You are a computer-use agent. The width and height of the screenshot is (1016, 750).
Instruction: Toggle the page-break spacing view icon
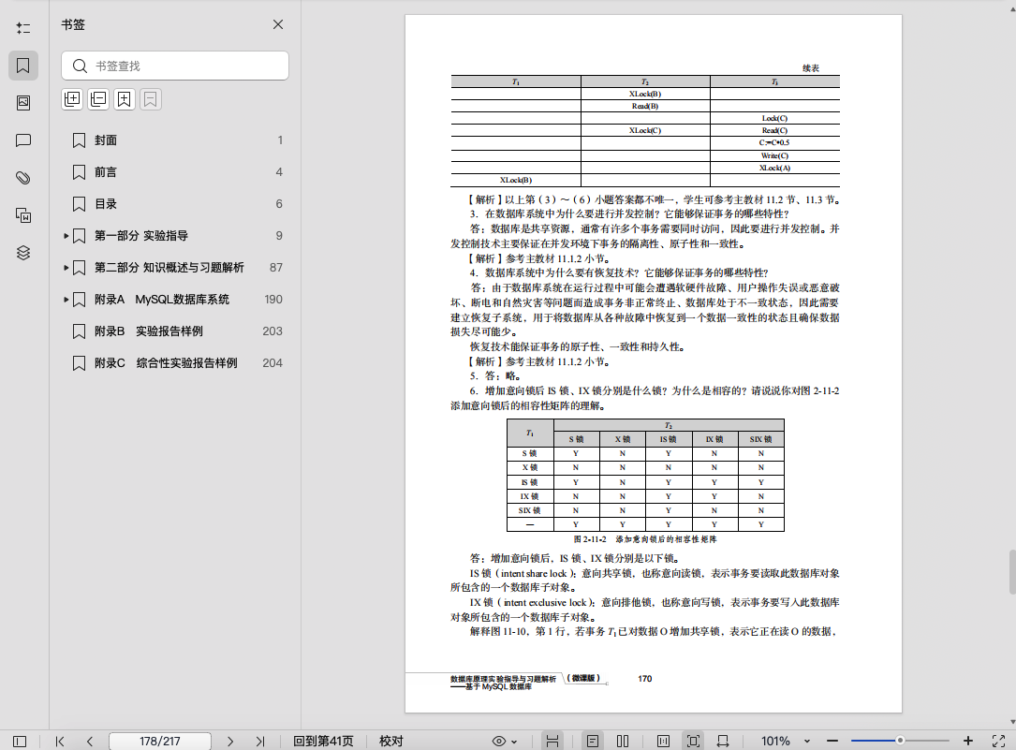(x=552, y=741)
